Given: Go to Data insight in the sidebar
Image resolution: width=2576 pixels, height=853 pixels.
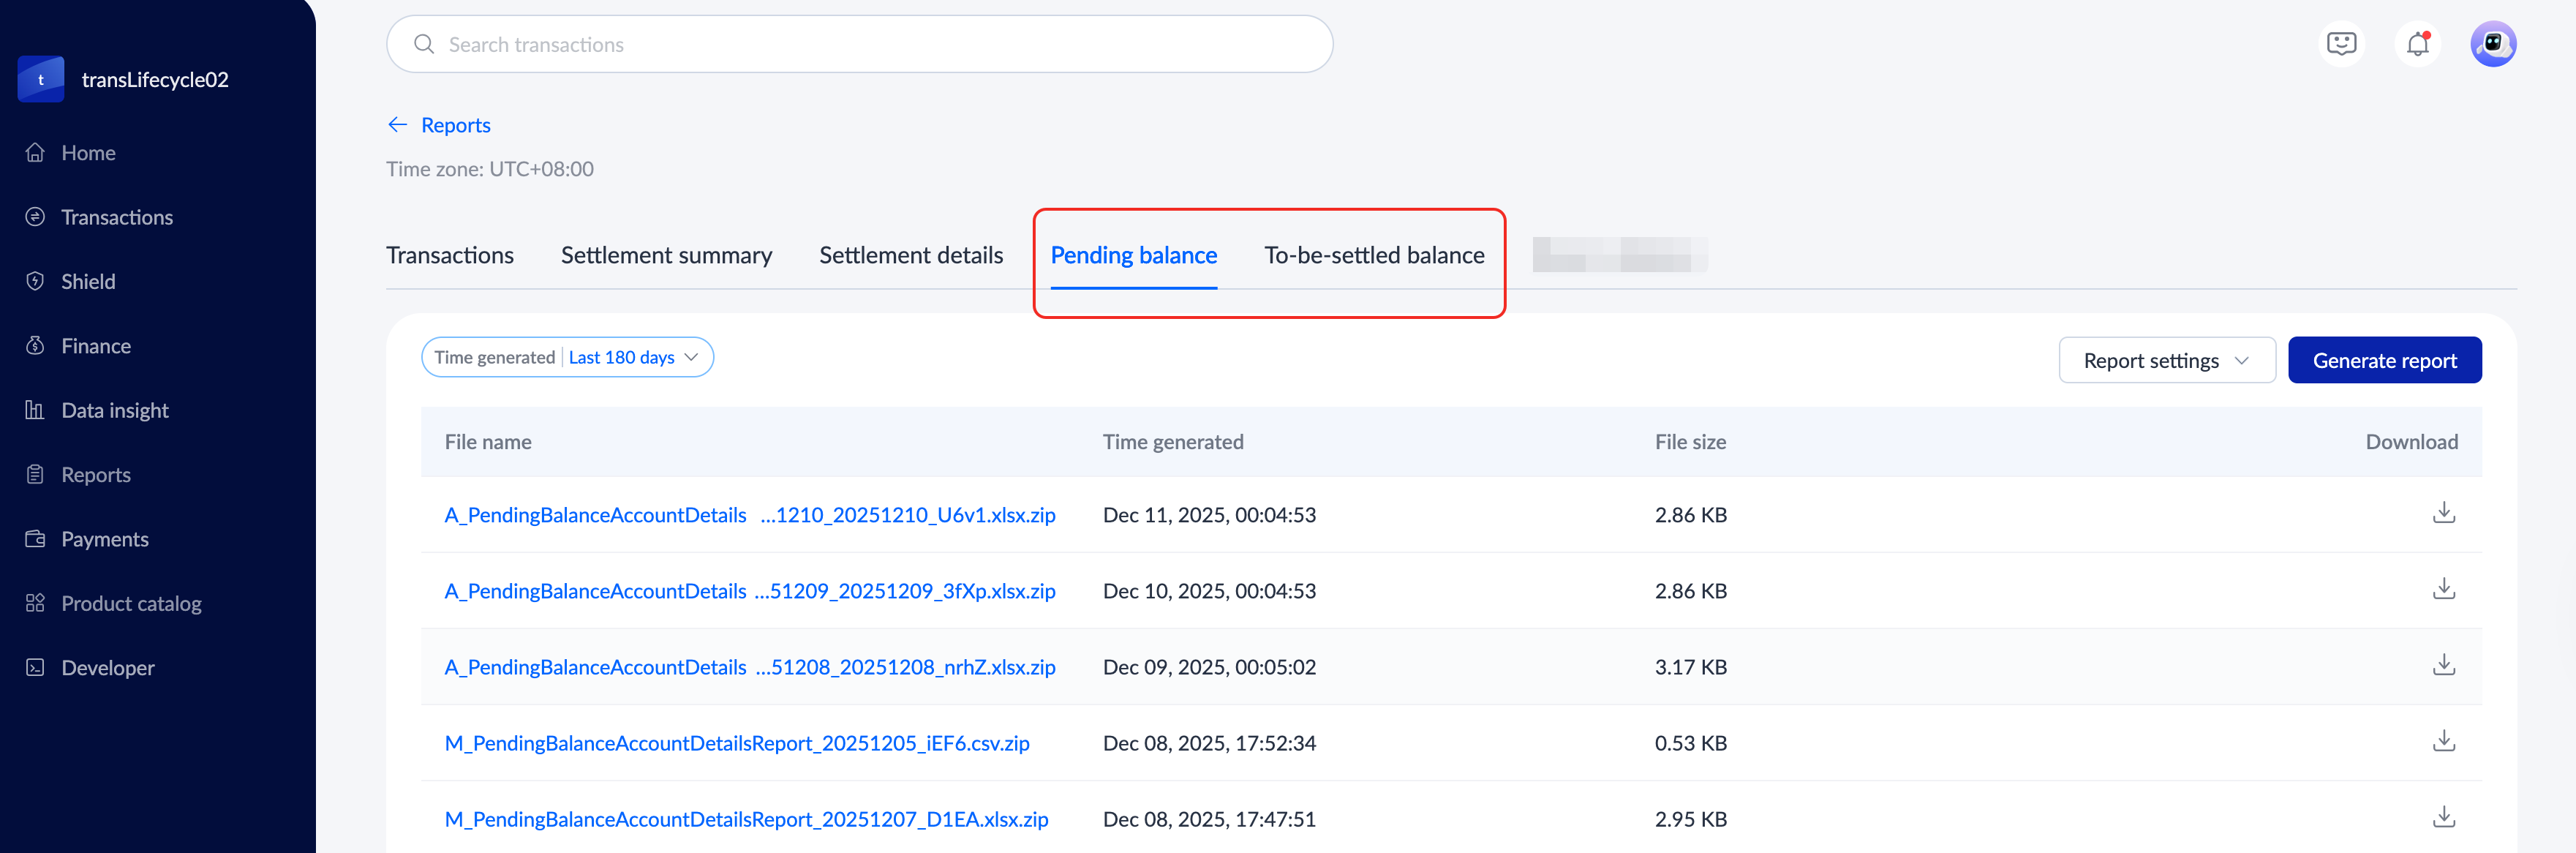Looking at the screenshot, I should 114,410.
